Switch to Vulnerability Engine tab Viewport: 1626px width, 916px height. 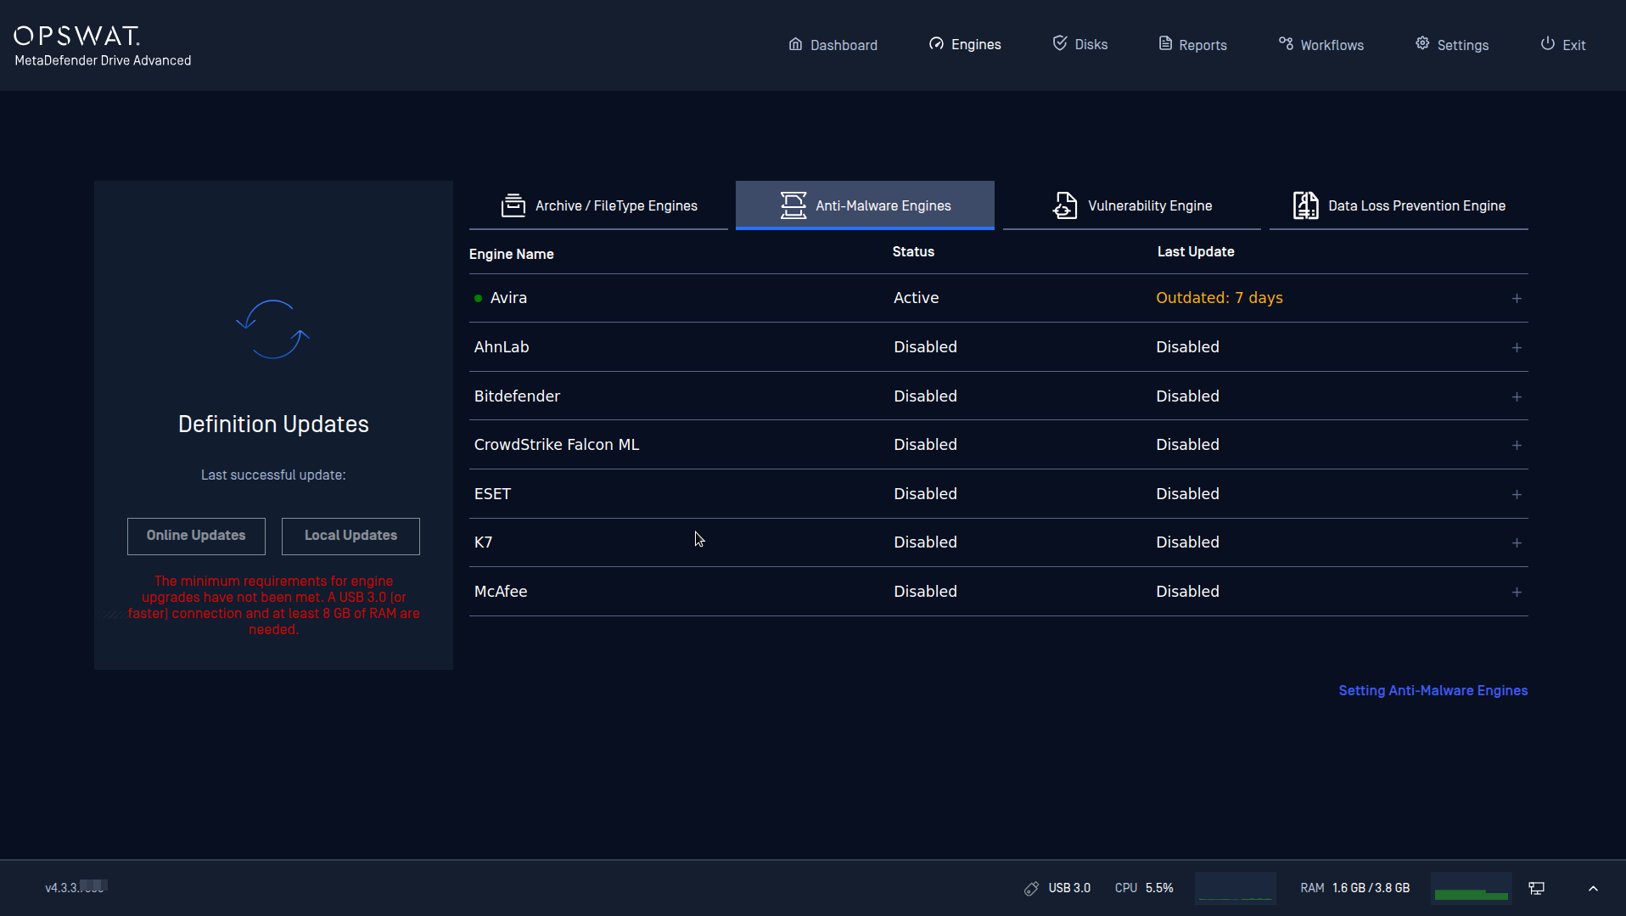[x=1132, y=205]
